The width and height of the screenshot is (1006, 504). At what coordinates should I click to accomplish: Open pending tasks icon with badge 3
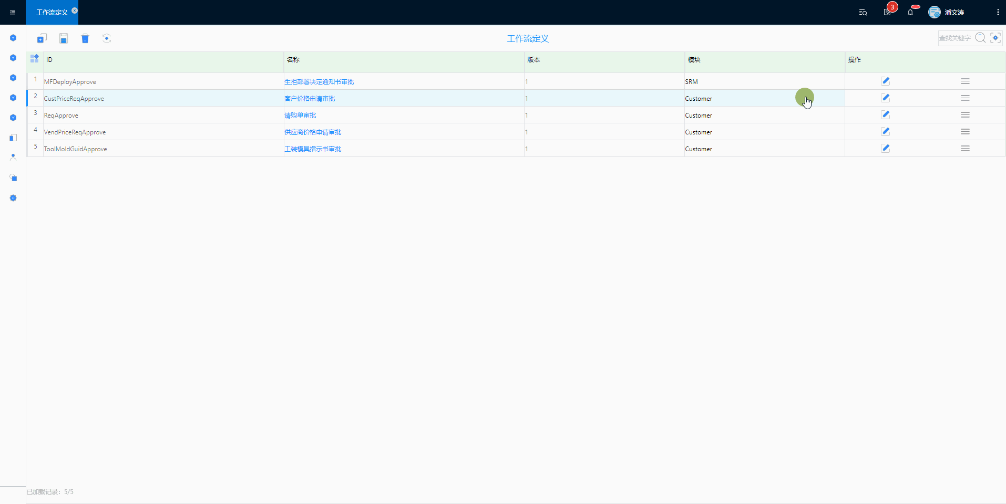(887, 12)
